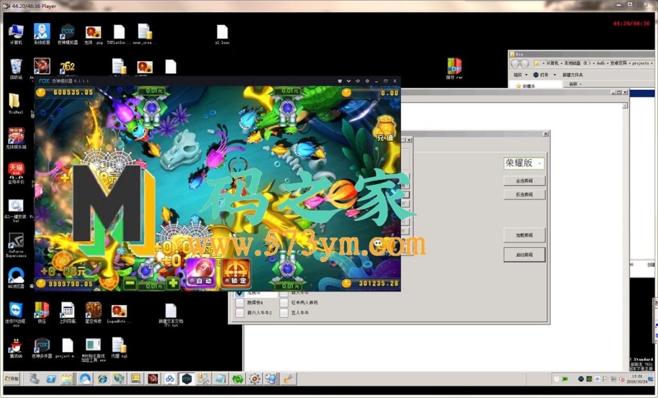Image resolution: width=658 pixels, height=398 pixels.
Task: Open the 充值 recharge money bag icon
Action: [384, 128]
